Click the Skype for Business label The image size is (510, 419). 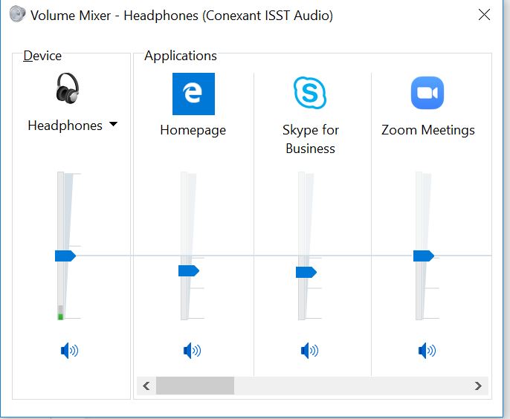point(310,139)
